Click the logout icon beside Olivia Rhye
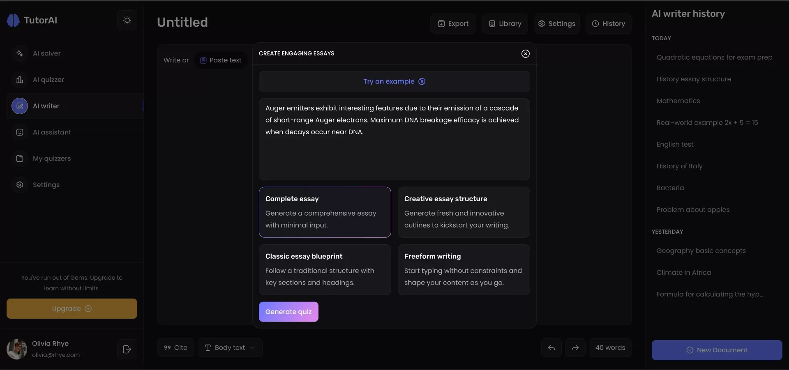The image size is (789, 370). click(x=127, y=349)
